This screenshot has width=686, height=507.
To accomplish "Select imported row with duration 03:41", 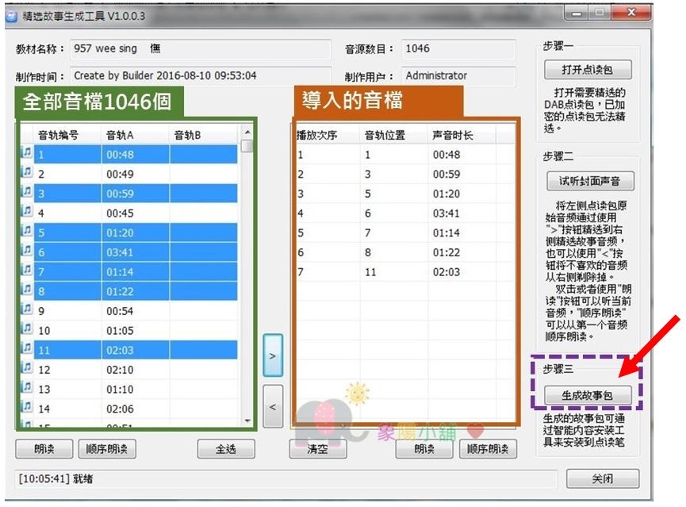I will tap(405, 213).
